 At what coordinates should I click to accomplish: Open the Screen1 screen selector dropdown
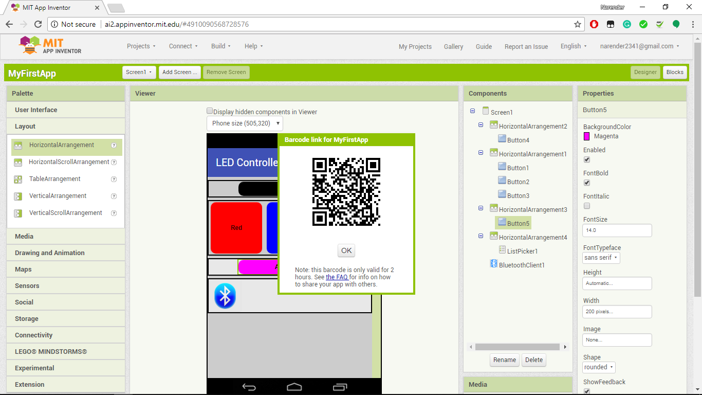click(x=139, y=73)
